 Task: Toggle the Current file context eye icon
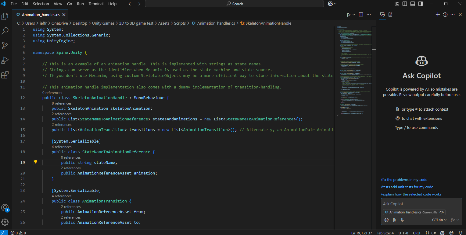pos(442,212)
